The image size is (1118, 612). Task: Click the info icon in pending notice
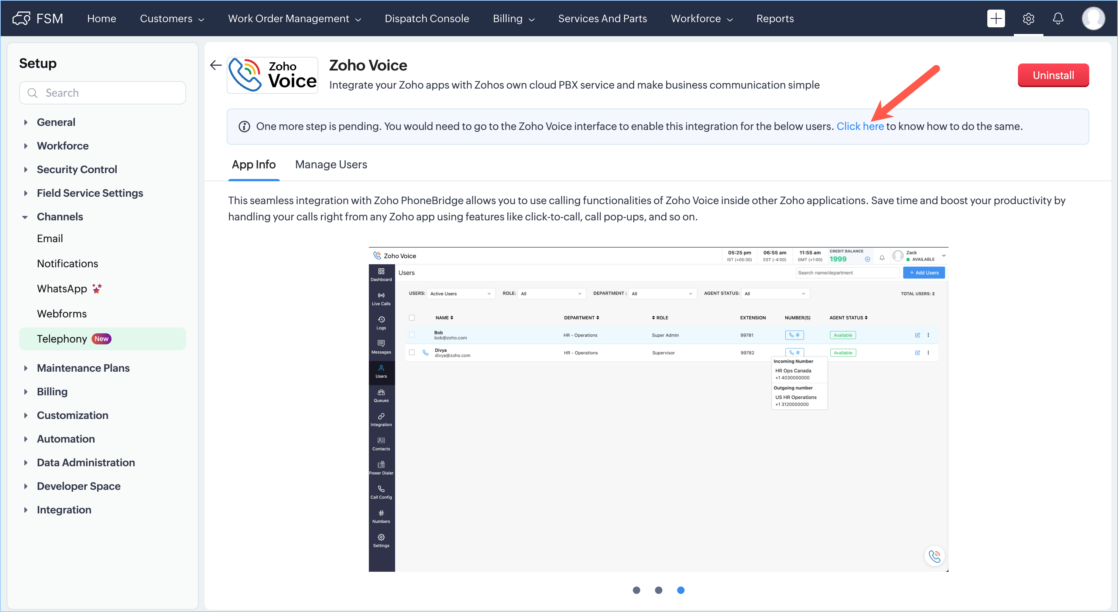(244, 127)
